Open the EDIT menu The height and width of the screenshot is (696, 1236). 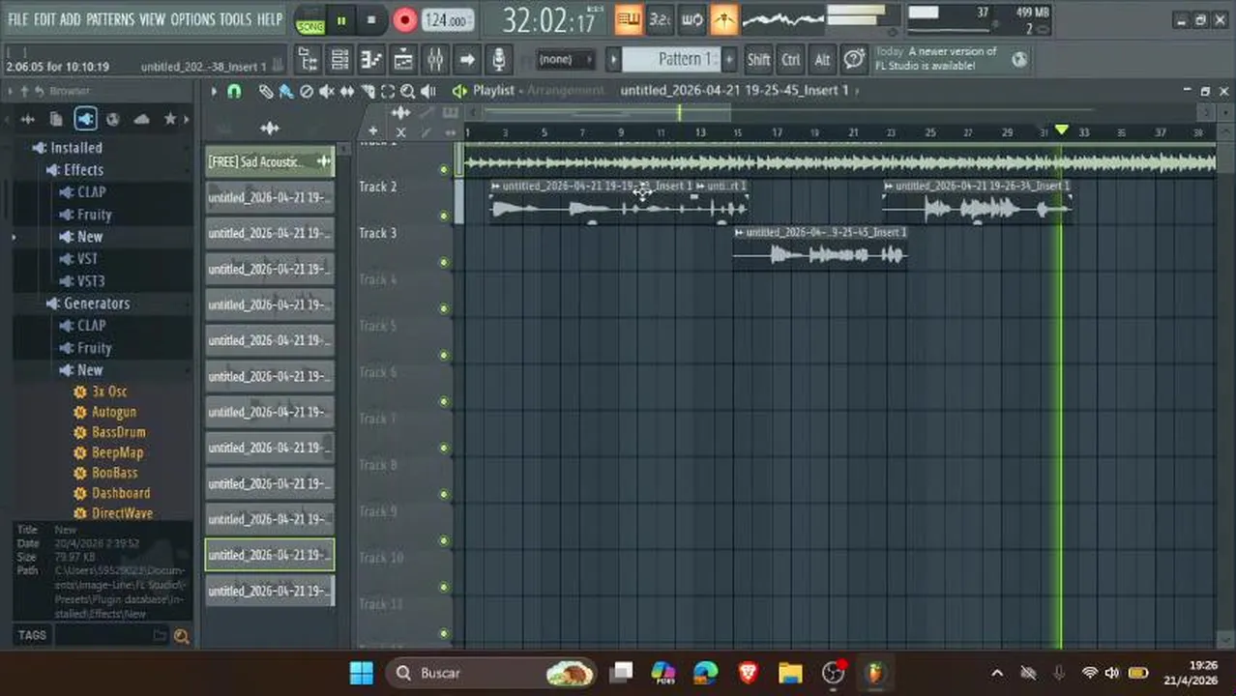(x=44, y=19)
